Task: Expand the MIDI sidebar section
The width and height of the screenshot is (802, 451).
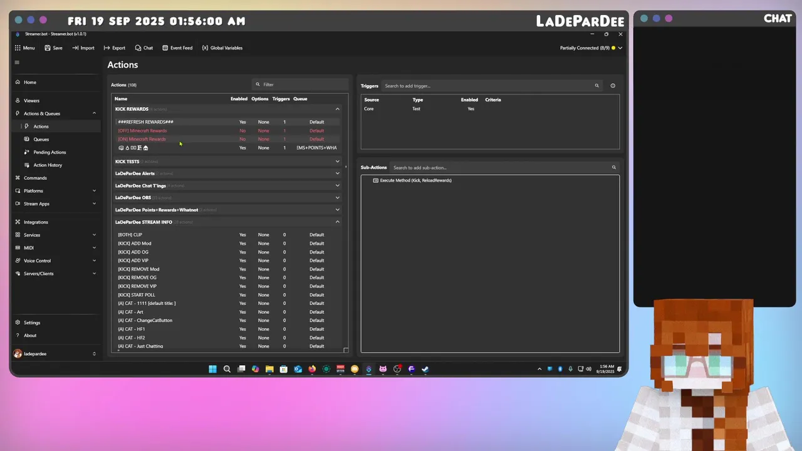Action: click(94, 248)
